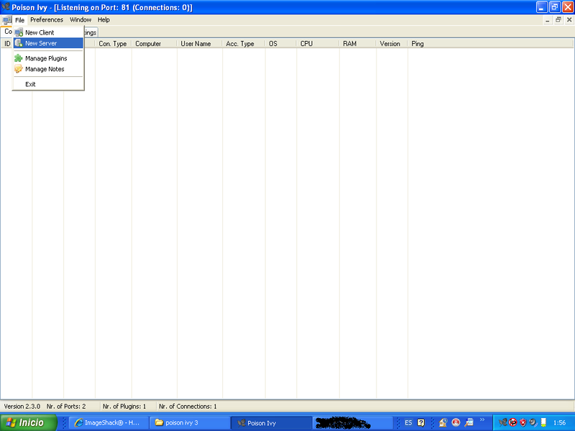Screen dimensions: 575x431
Task: Click the server tower icon beside New Server
Action: (19, 43)
